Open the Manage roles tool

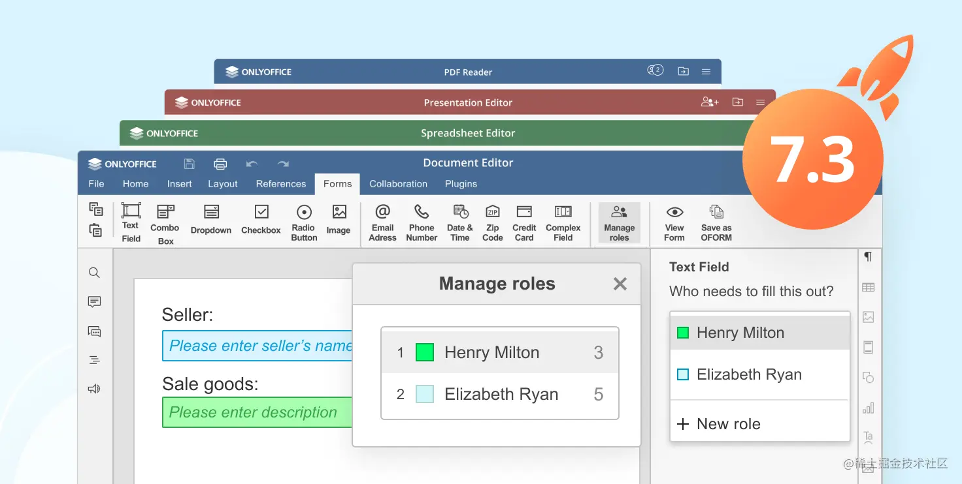(x=619, y=222)
